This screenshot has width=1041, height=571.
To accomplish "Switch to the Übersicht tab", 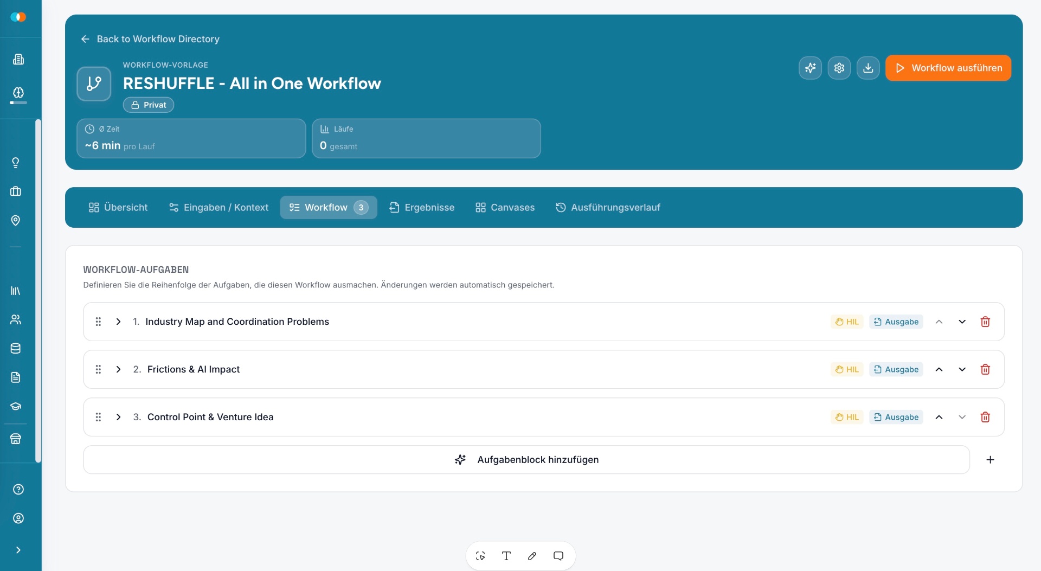I will pos(118,207).
